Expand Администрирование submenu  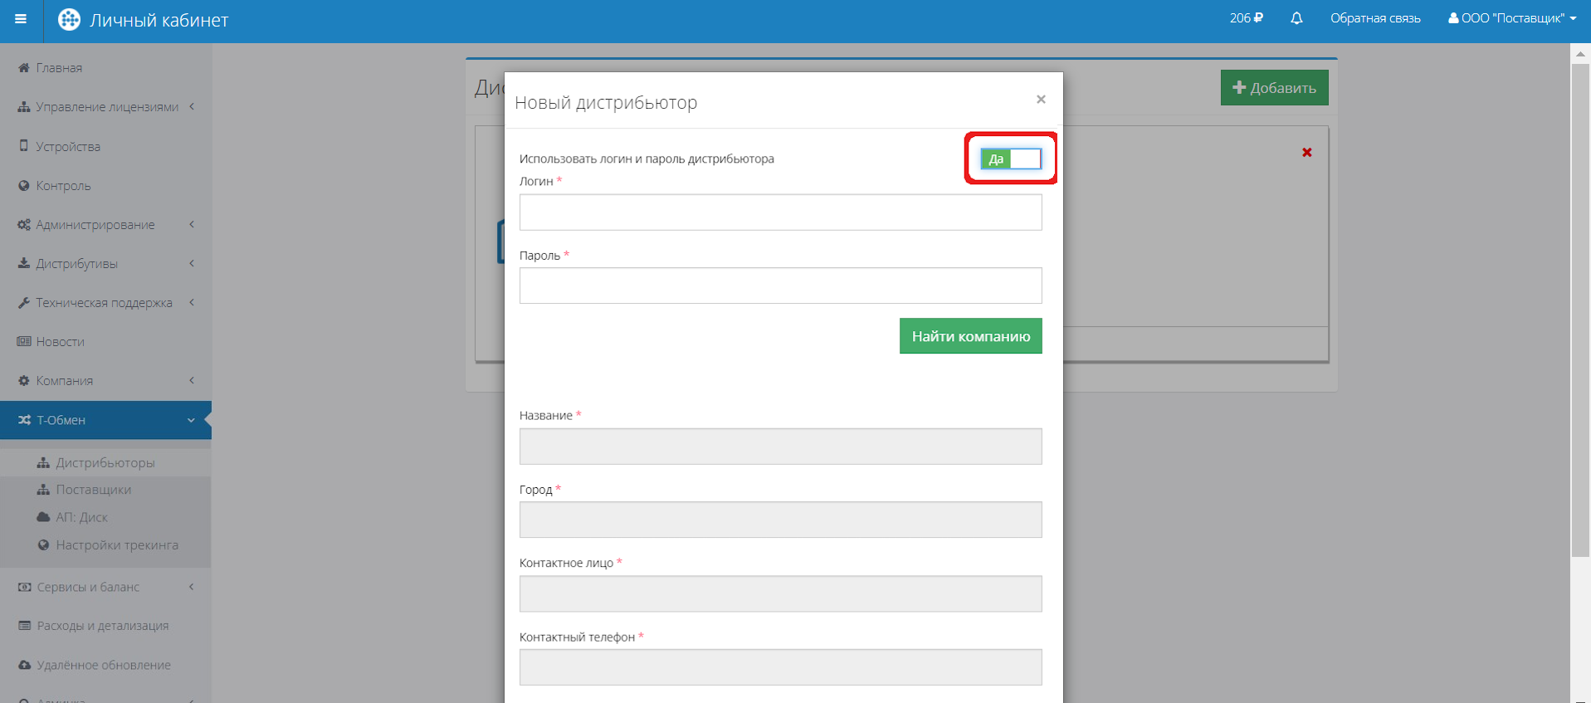95,225
